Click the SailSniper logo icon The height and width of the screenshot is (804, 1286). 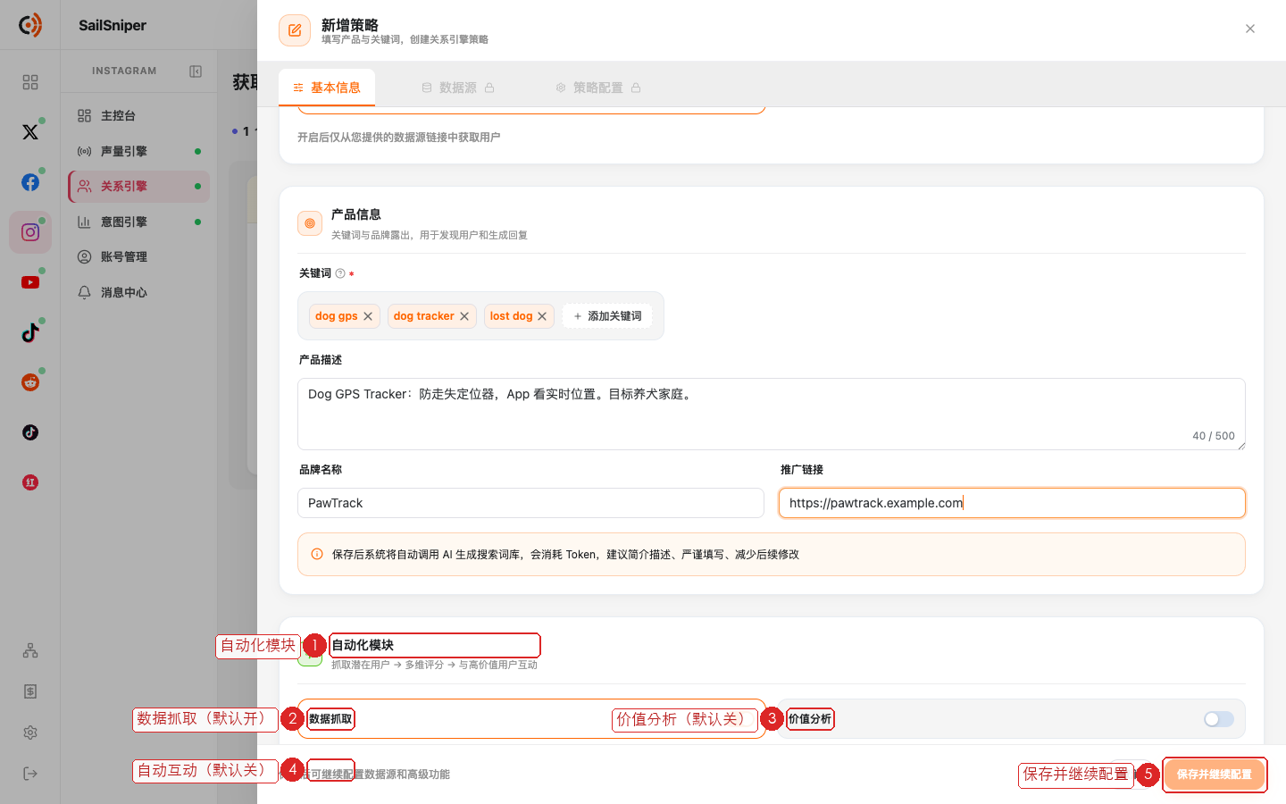30,25
